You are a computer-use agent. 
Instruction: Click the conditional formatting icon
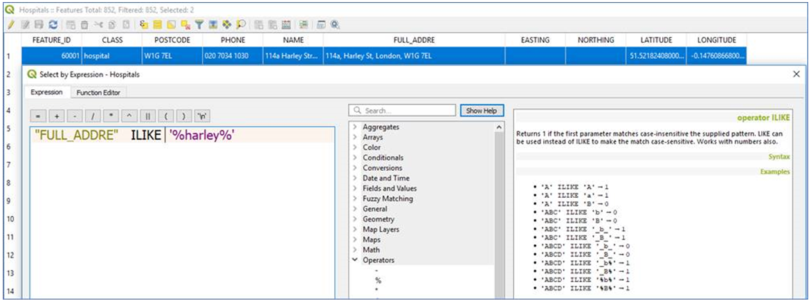pos(303,24)
